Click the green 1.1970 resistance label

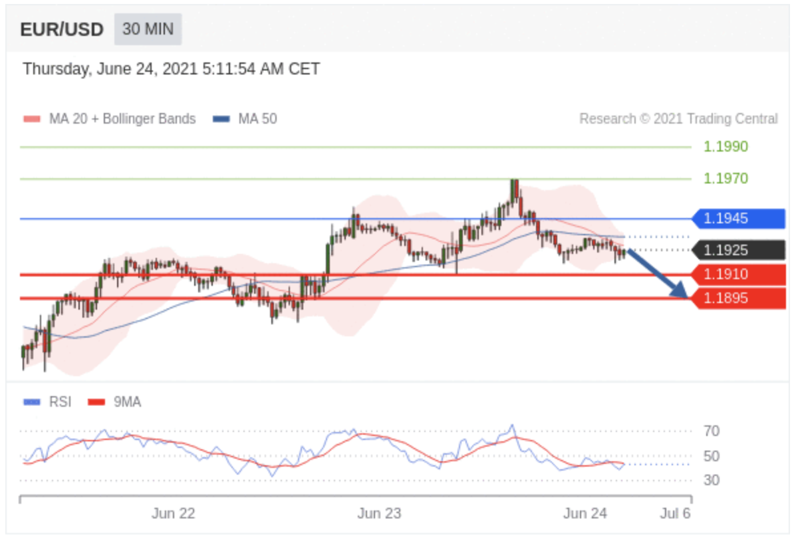pyautogui.click(x=726, y=179)
